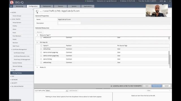This screenshot has width=181, height=101.
Task: Open the Devices tab
Action: point(60,6)
